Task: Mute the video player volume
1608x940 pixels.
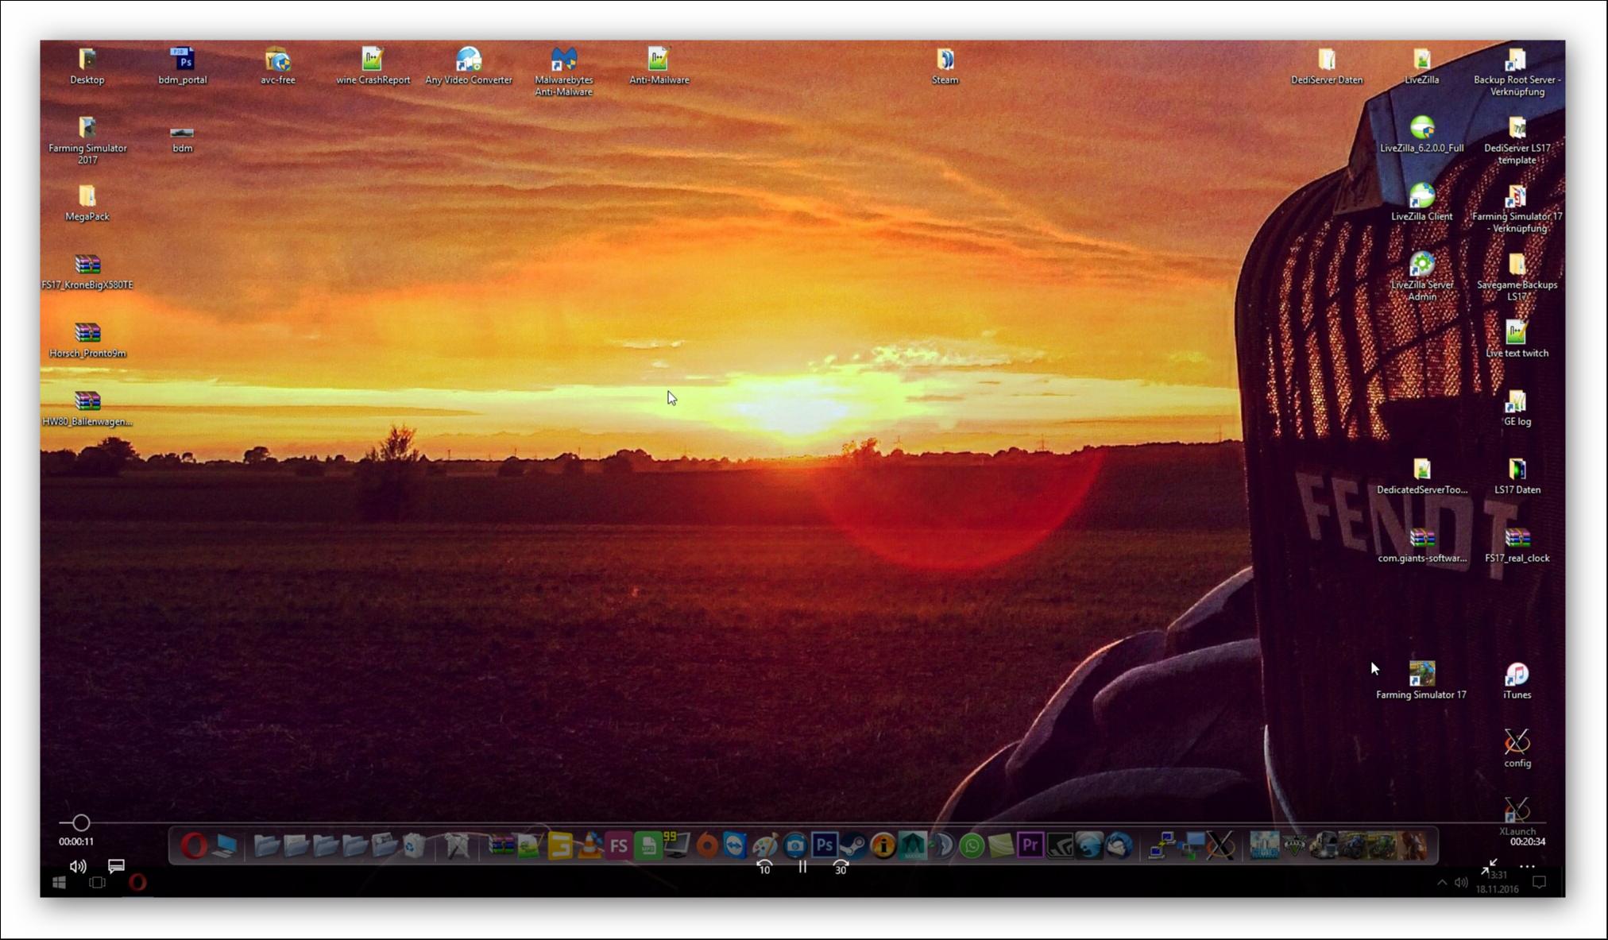Action: pos(78,866)
